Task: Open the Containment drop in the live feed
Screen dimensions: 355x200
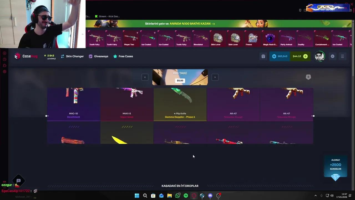Action: point(322,38)
